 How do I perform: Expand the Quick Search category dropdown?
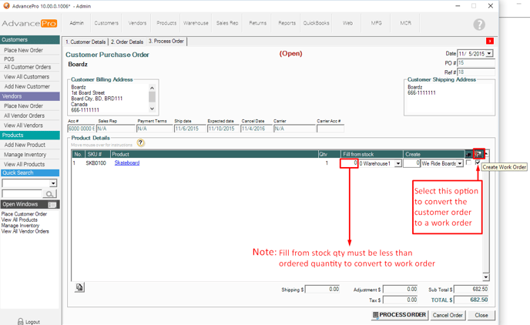[53, 183]
